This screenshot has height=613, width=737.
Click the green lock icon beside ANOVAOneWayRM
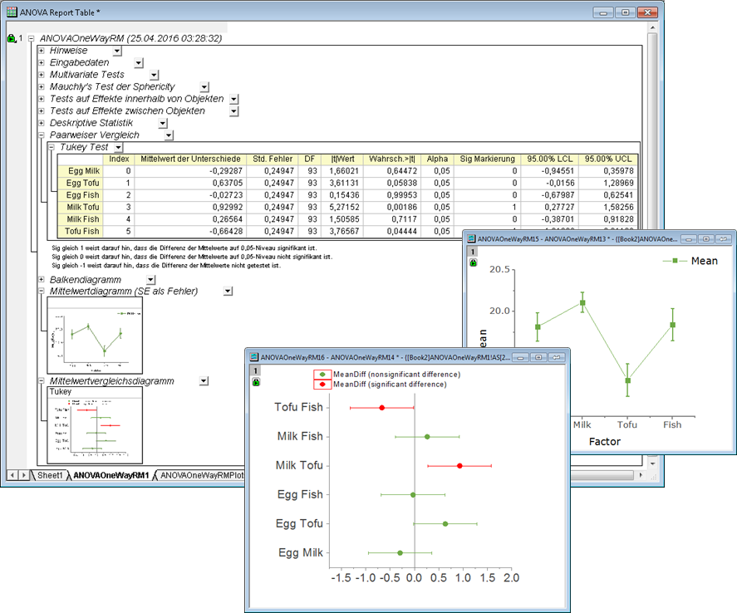click(12, 38)
